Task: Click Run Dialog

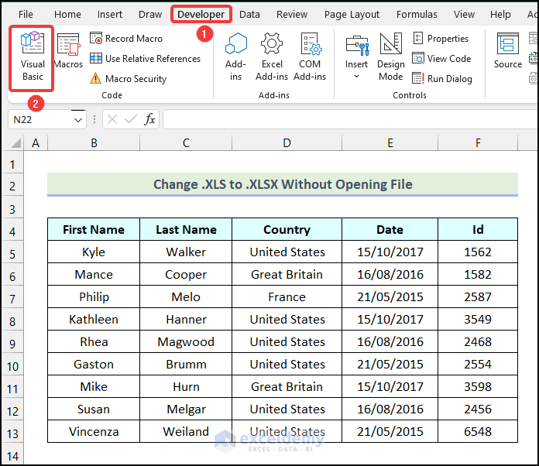Action: (442, 79)
